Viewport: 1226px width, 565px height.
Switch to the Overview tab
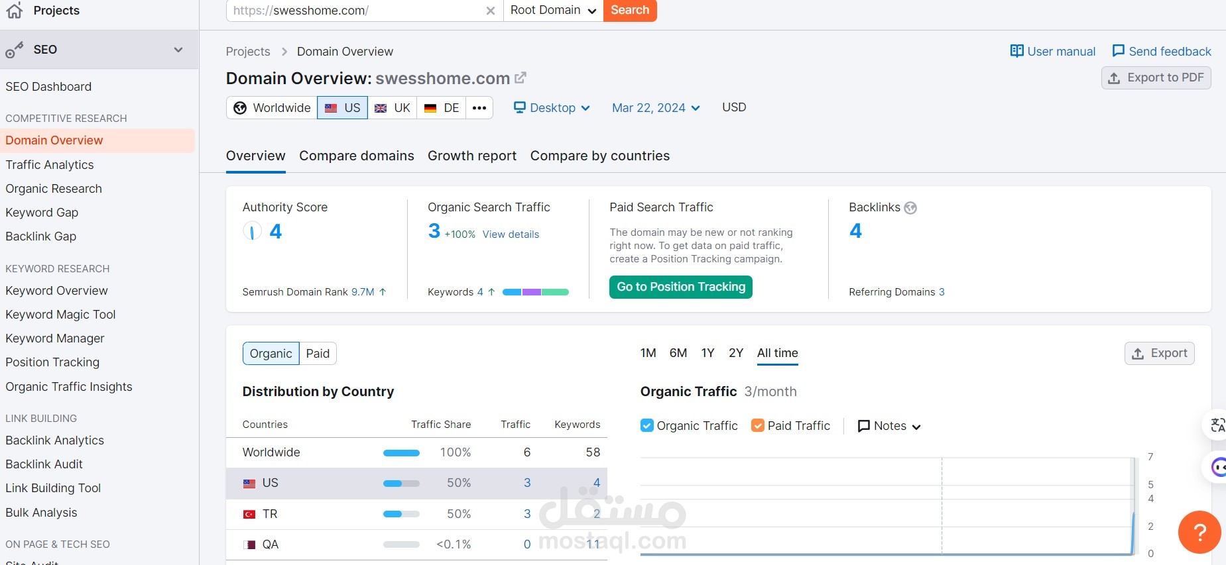coord(256,156)
